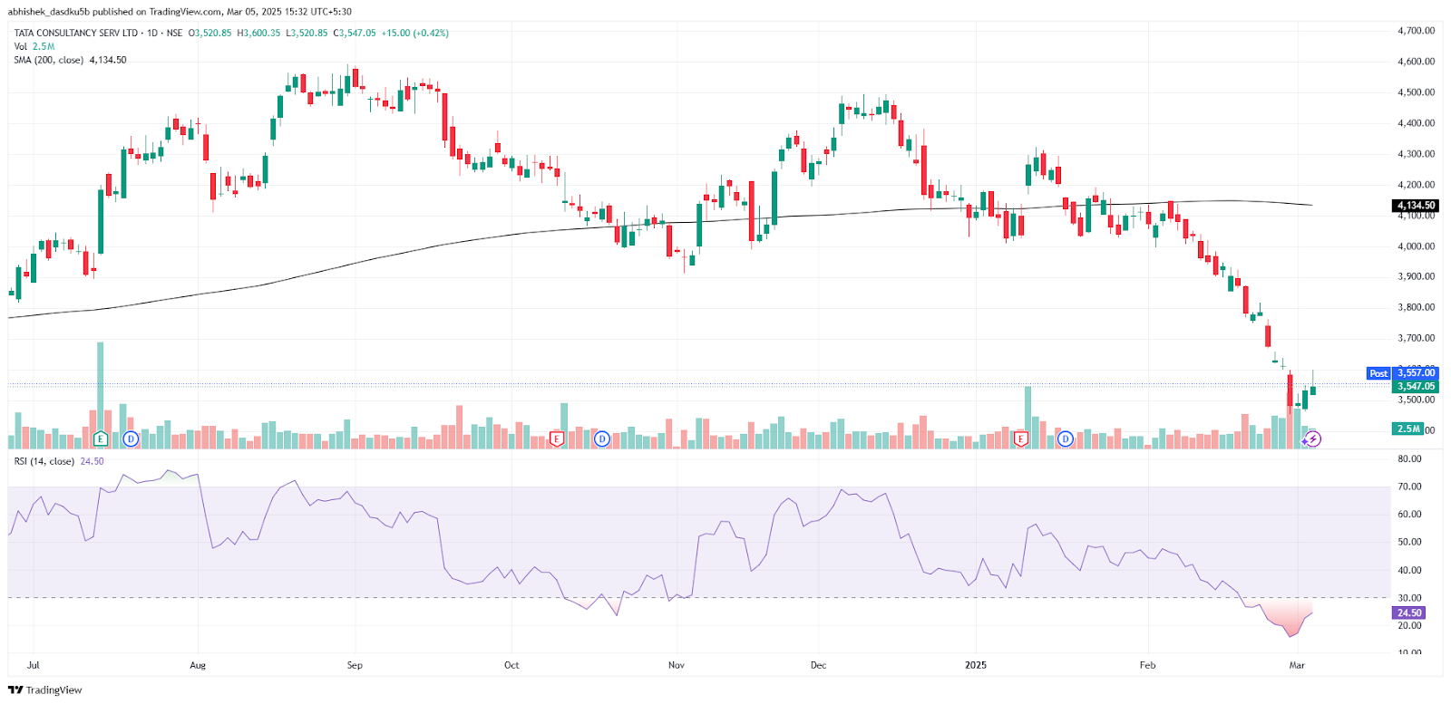Click the 3,700.00 price axis label
The width and height of the screenshot is (1451, 704).
1416,338
